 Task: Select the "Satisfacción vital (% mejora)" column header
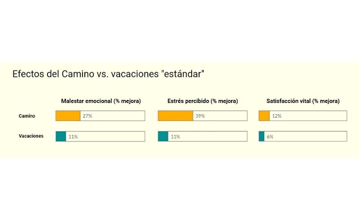(x=303, y=101)
